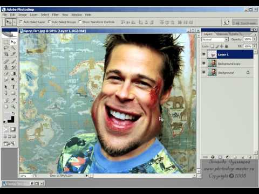This screenshot has height=194, width=259.
Task: Select the Crop tool
Action: pyautogui.click(x=6, y=54)
